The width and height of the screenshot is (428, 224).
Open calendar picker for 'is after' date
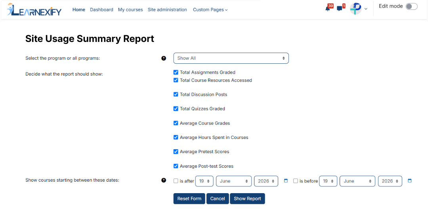pyautogui.click(x=286, y=181)
